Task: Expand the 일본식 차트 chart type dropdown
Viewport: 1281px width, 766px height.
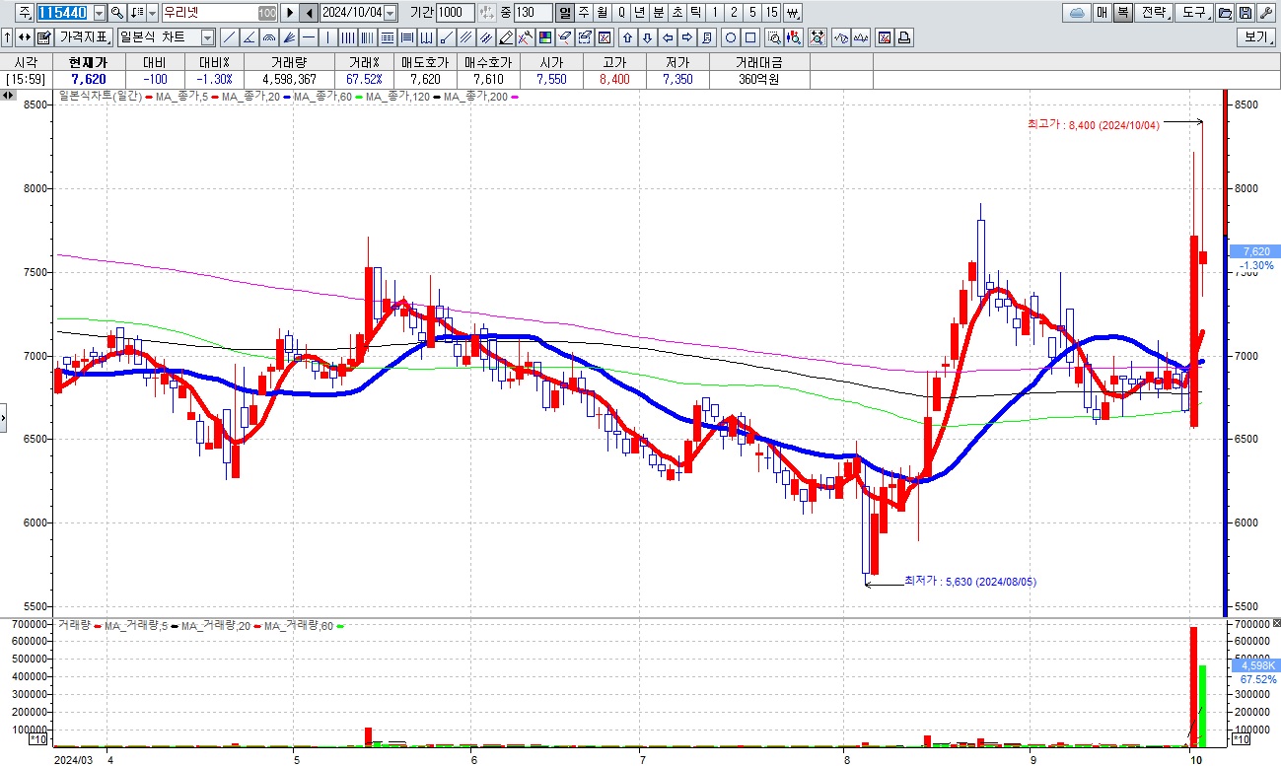Action: pos(207,37)
